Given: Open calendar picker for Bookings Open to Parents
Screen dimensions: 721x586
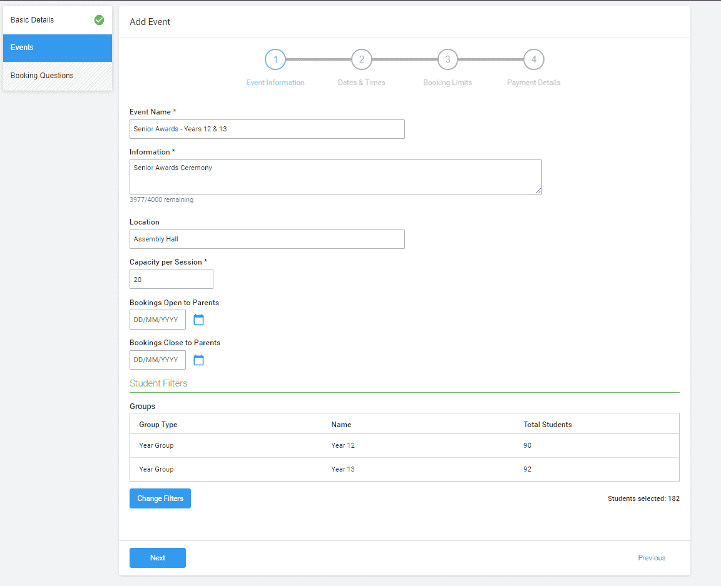Looking at the screenshot, I should point(198,320).
